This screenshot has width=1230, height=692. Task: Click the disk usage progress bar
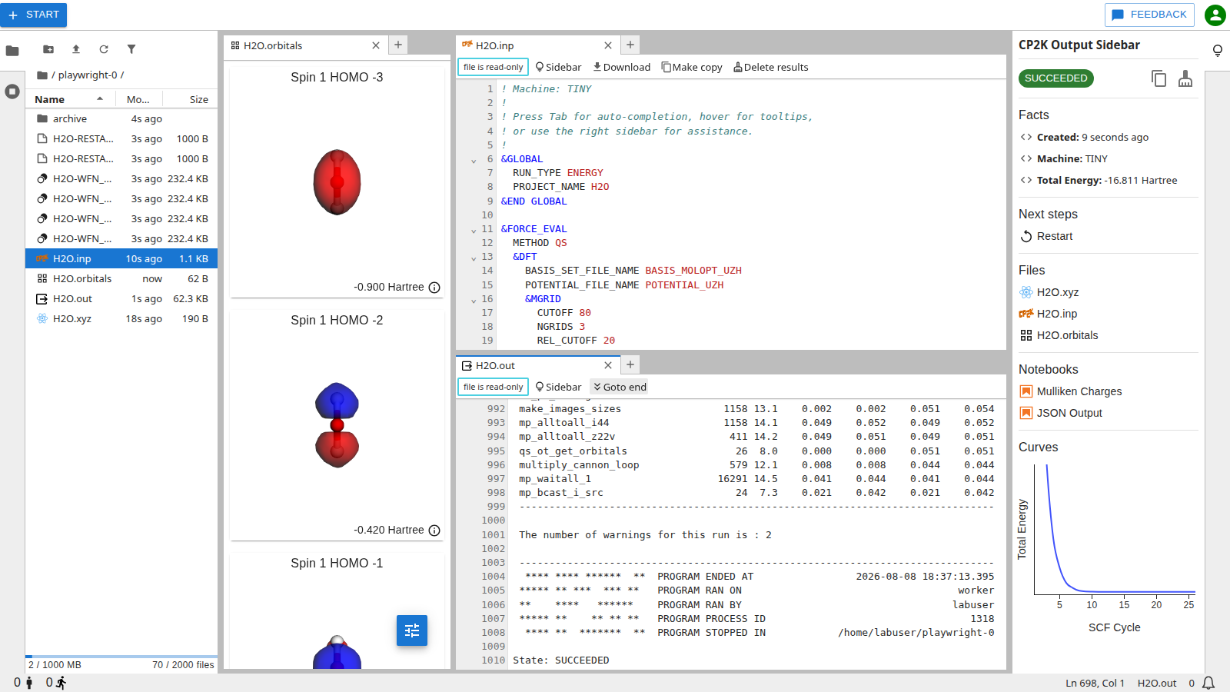coord(121,657)
